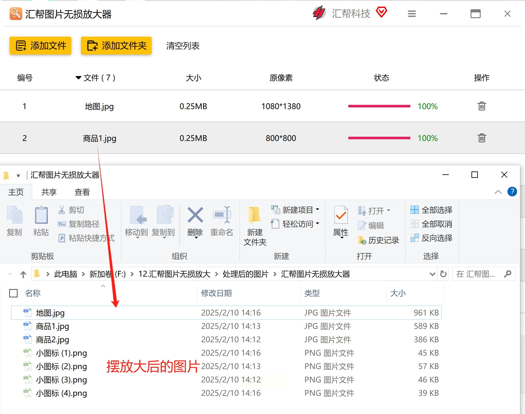Click the Properties checkmark icon
The height and width of the screenshot is (414, 525).
[x=341, y=215]
